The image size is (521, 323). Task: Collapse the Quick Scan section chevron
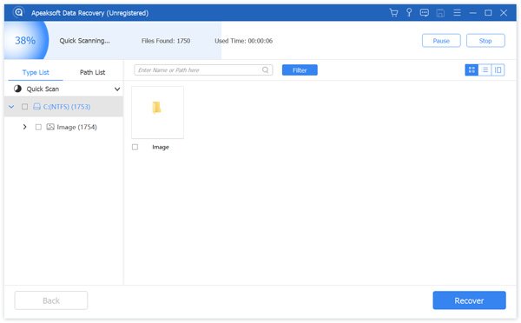117,89
